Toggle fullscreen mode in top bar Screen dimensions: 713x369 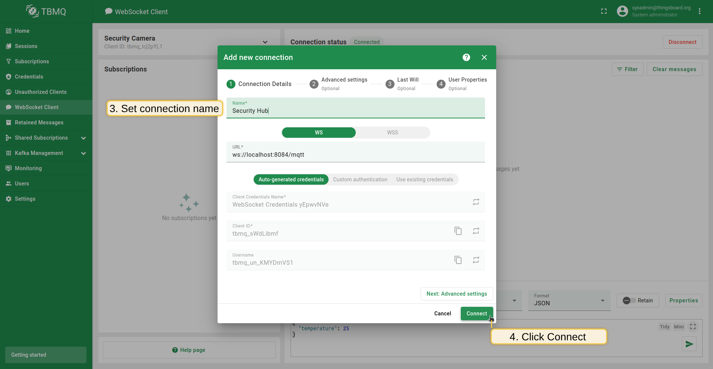(604, 12)
